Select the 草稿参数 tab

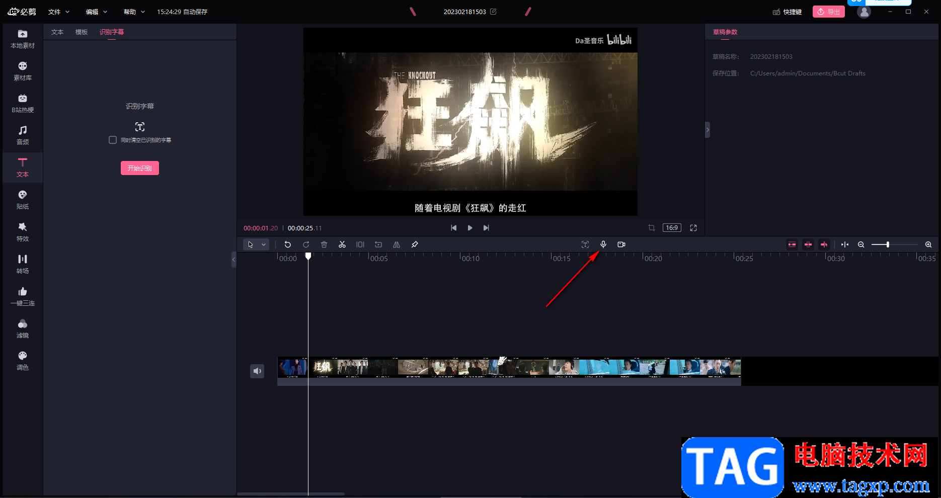click(725, 32)
